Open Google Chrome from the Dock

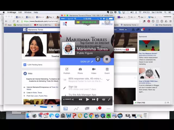[x=91, y=116]
